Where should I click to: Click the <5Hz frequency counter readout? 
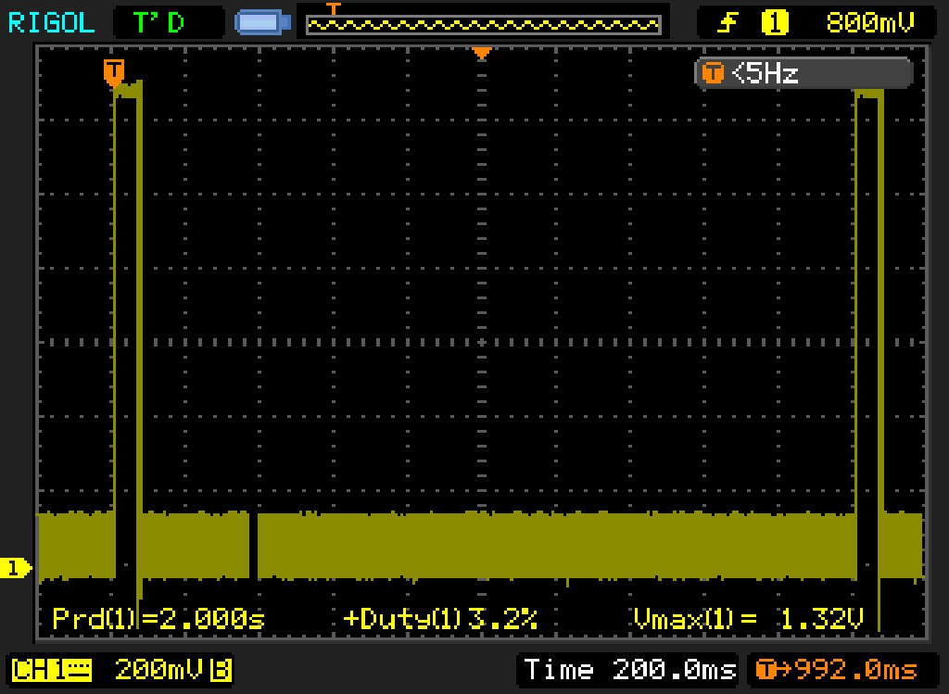click(766, 73)
